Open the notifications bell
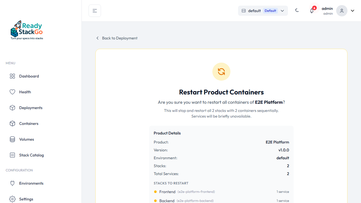361x203 pixels. point(312,10)
